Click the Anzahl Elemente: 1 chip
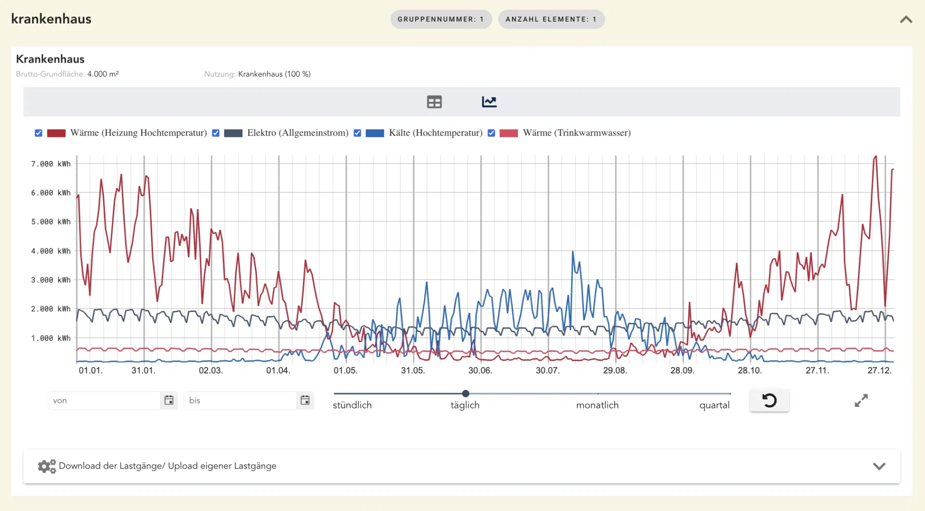Screen dimensions: 925x511 (551, 19)
